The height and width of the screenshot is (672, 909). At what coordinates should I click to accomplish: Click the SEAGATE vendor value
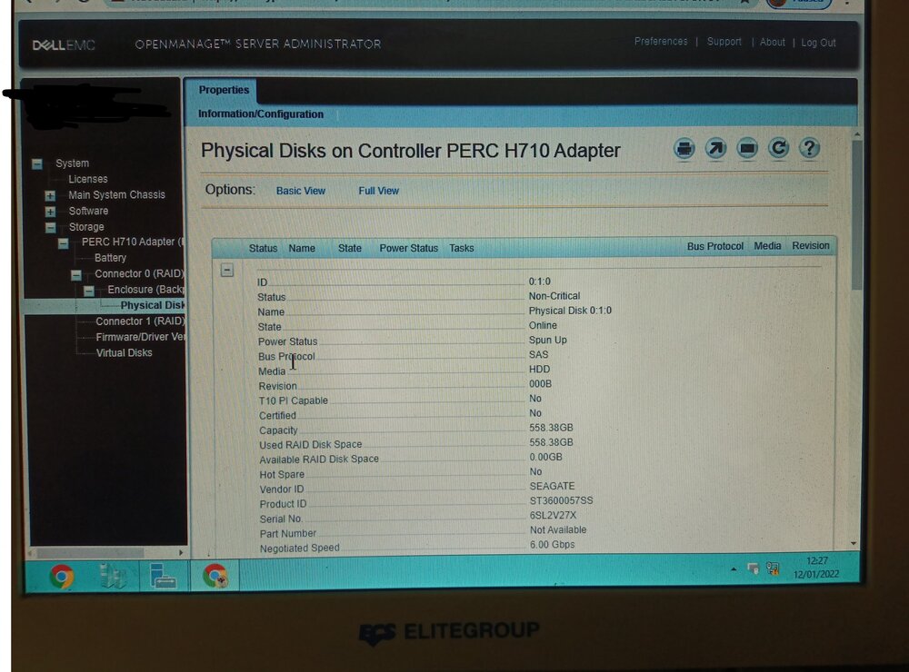point(552,486)
